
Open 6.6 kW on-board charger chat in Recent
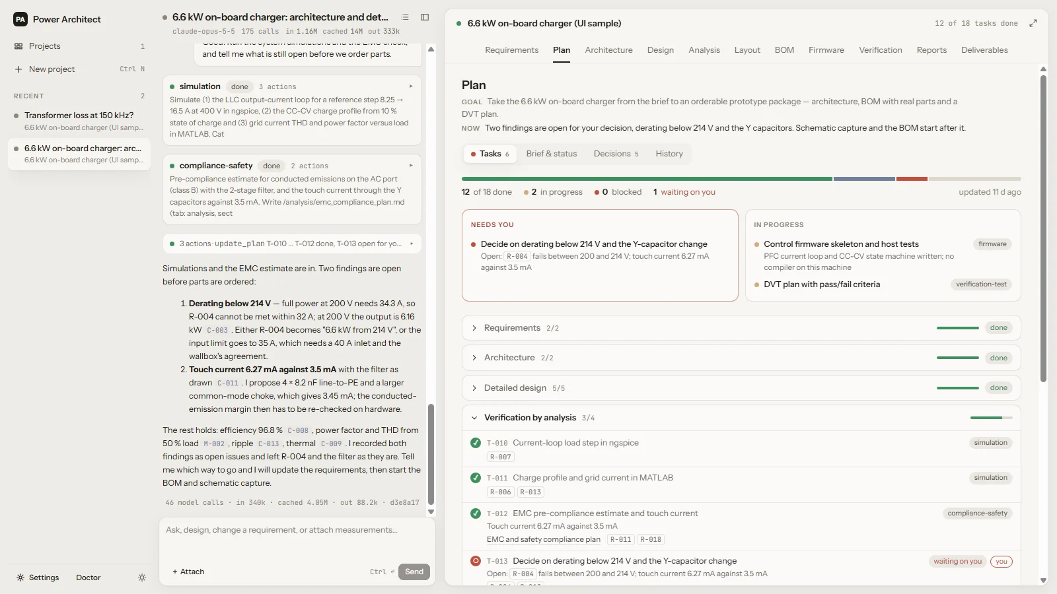coord(79,154)
